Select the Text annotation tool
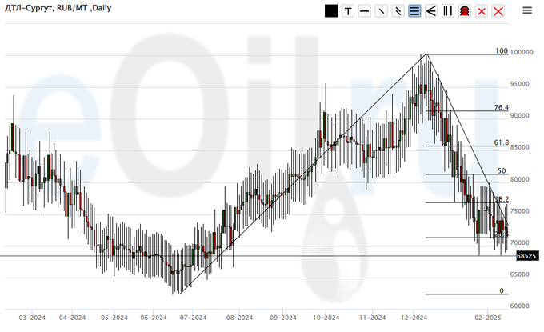 coord(348,11)
